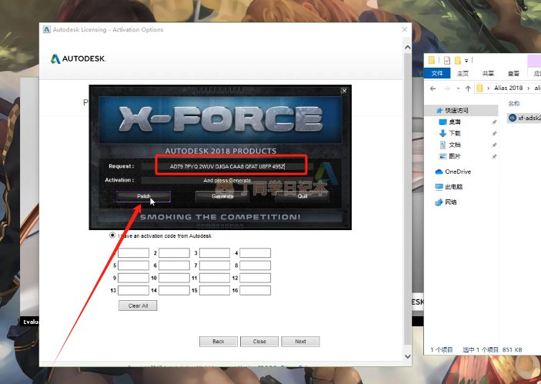Click activation code box number 9
This screenshot has width=541, height=384.
tap(134, 278)
